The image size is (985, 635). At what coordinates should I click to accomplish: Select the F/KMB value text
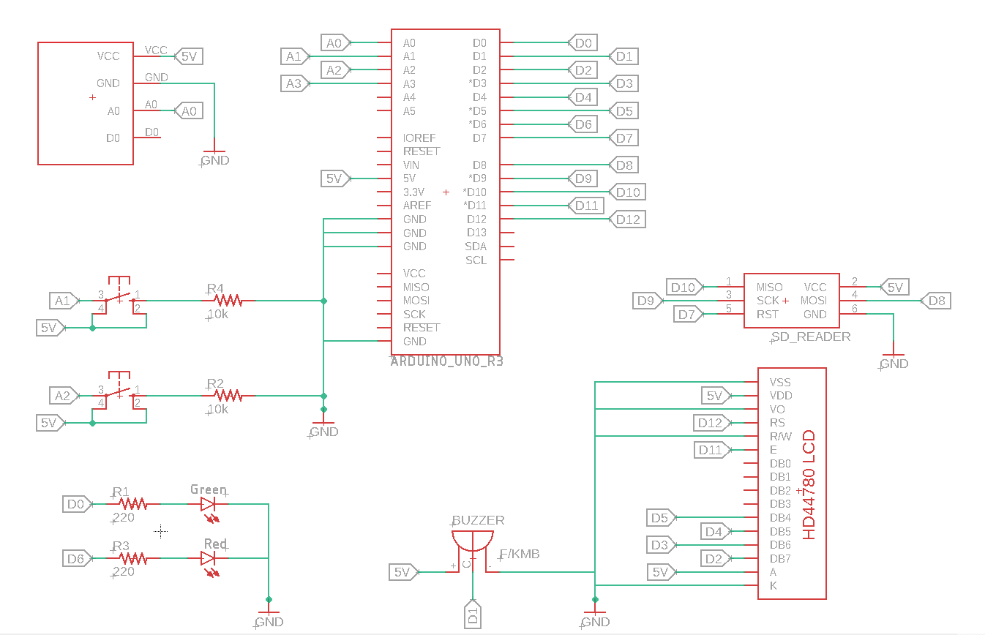519,555
